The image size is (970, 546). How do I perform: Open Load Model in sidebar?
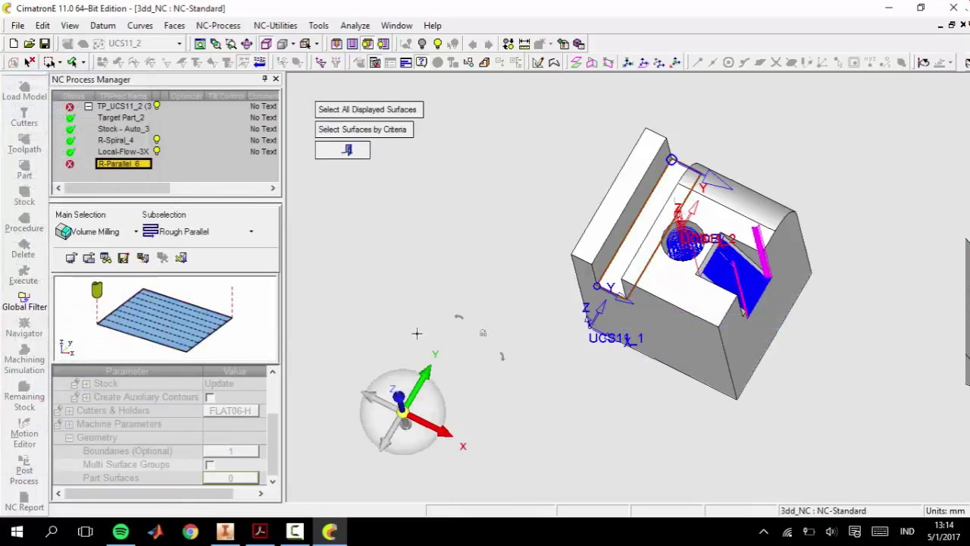coord(24,91)
